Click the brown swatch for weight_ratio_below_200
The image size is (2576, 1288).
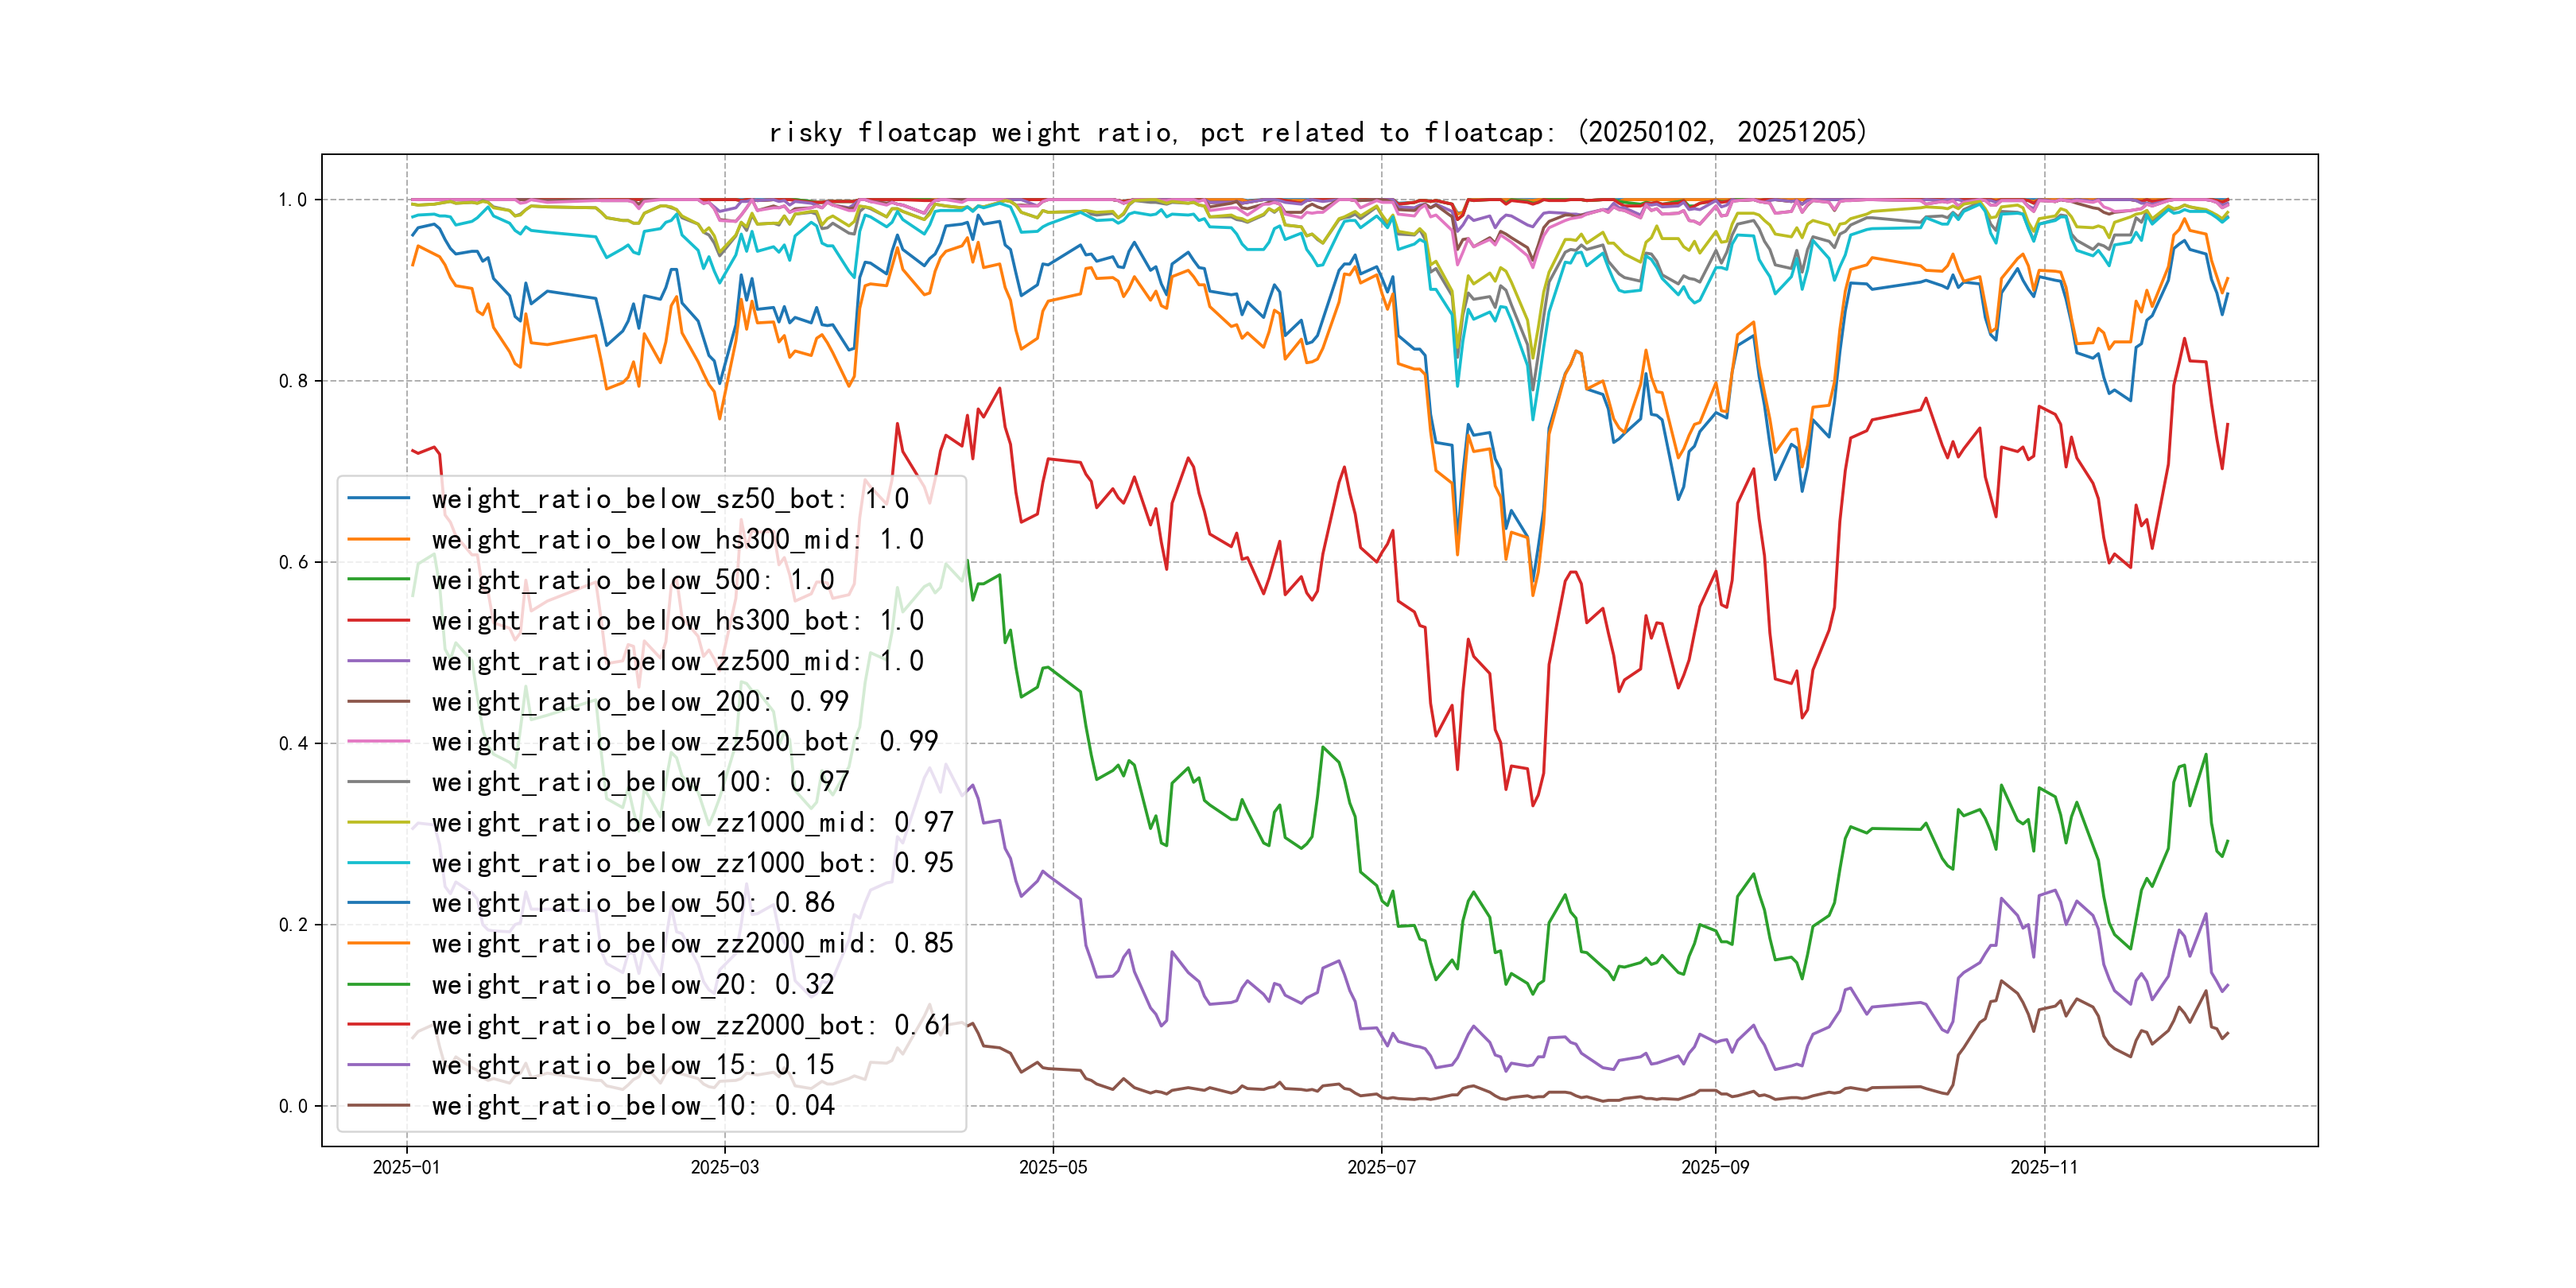[x=378, y=702]
